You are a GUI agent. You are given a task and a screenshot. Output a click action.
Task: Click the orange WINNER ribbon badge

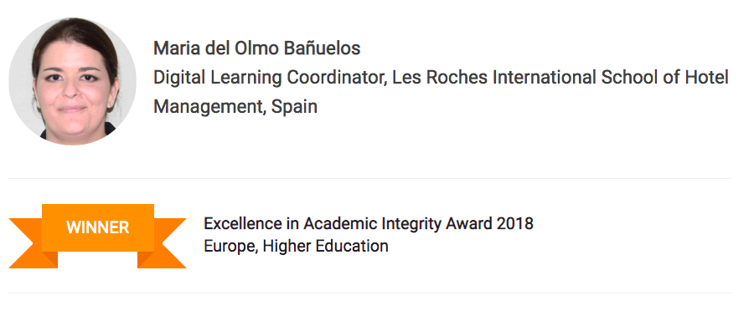pos(98,236)
